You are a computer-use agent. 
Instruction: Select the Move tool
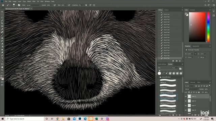(2, 12)
